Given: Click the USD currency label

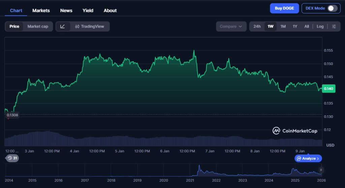Looking at the screenshot, I should [x=330, y=145].
